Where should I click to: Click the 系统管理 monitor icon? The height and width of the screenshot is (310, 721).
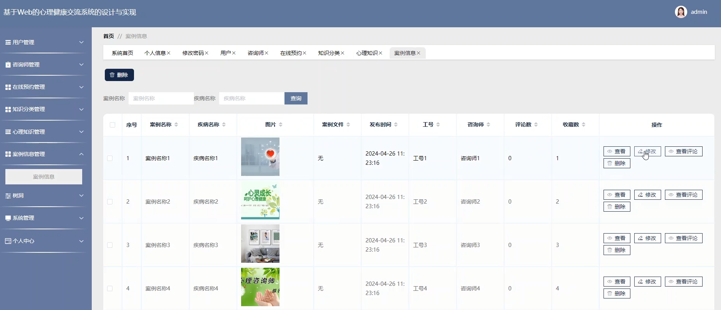click(8, 218)
